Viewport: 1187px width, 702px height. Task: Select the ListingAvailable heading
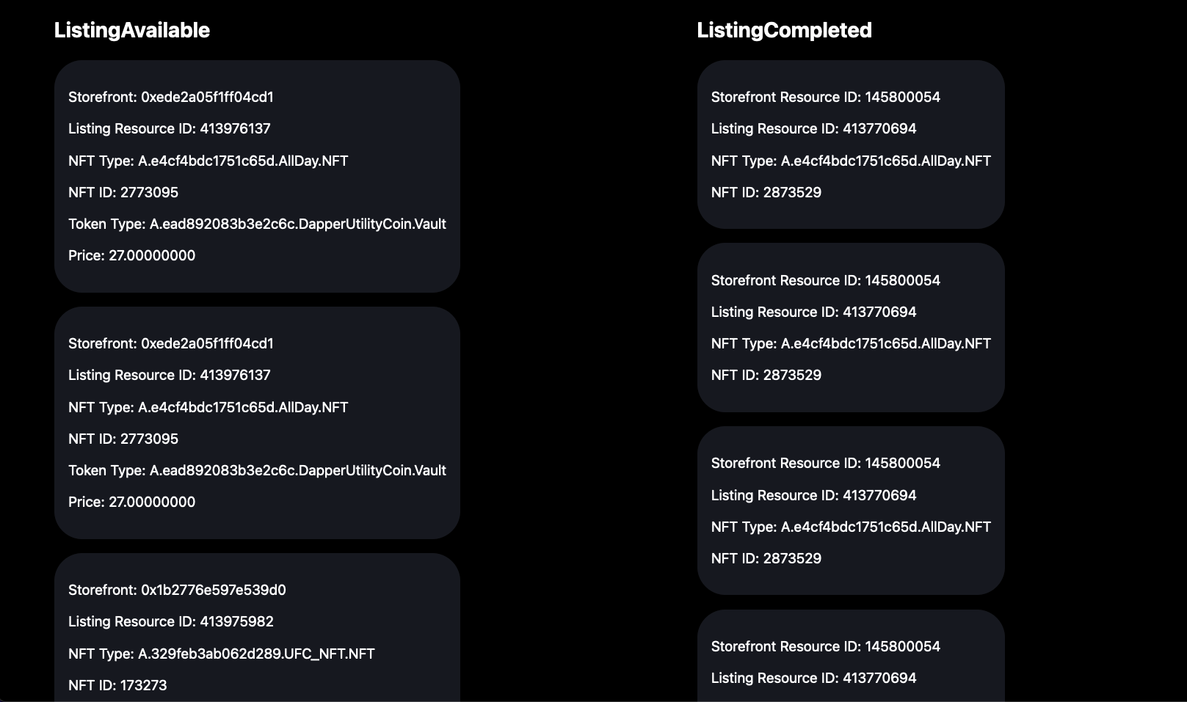132,30
